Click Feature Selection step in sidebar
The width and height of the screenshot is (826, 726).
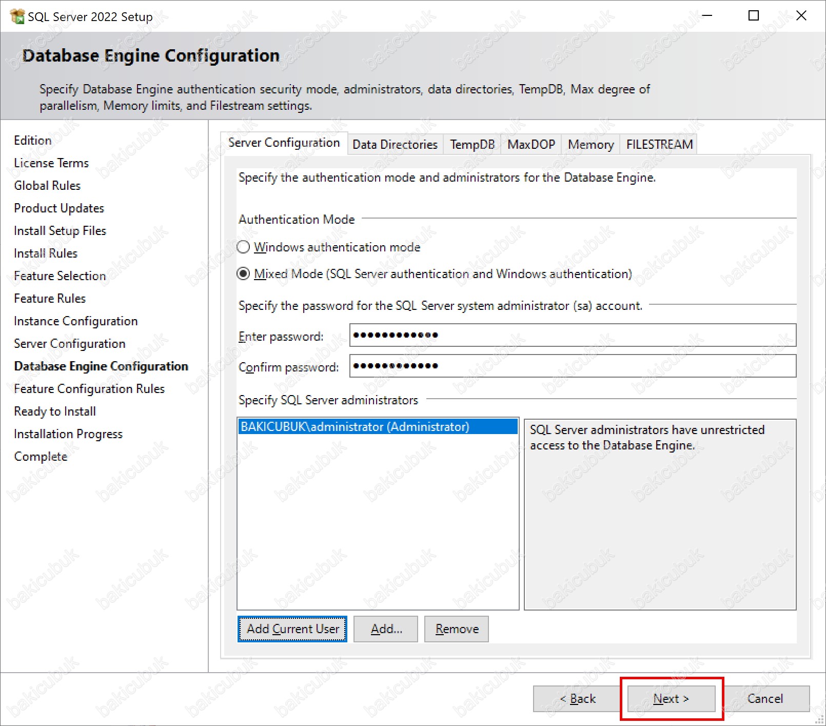(60, 276)
